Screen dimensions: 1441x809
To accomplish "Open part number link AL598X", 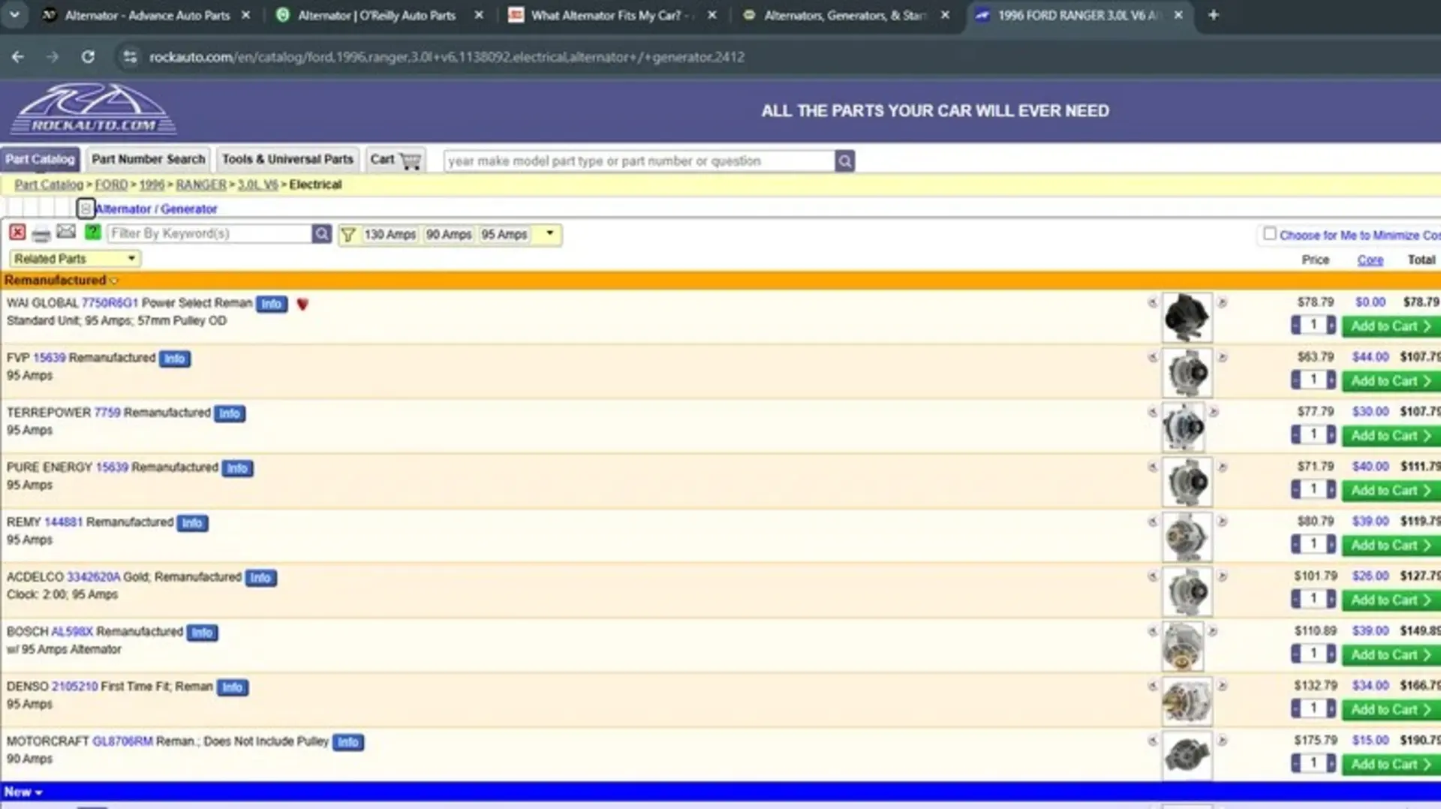I will click(x=72, y=632).
